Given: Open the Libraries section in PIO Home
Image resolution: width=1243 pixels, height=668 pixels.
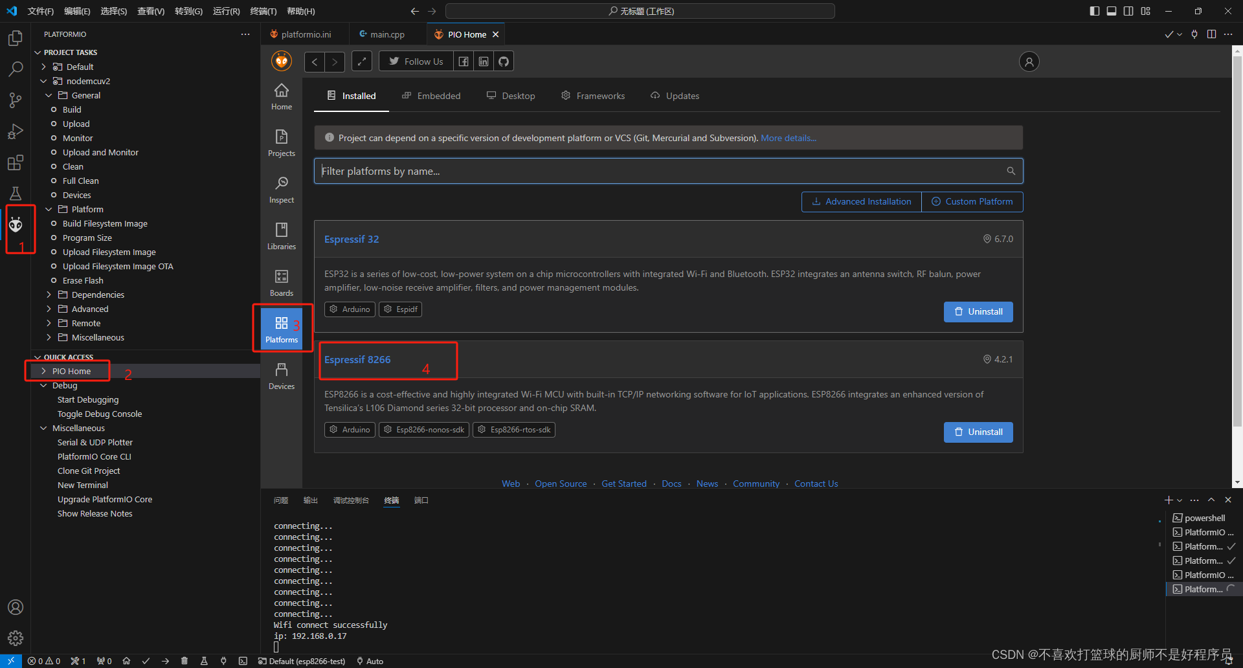Looking at the screenshot, I should click(282, 237).
